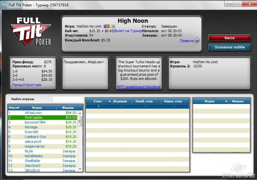The height and width of the screenshot is (180, 257).
Task: Click the K knockout game-type icon
Action: pos(108,26)
